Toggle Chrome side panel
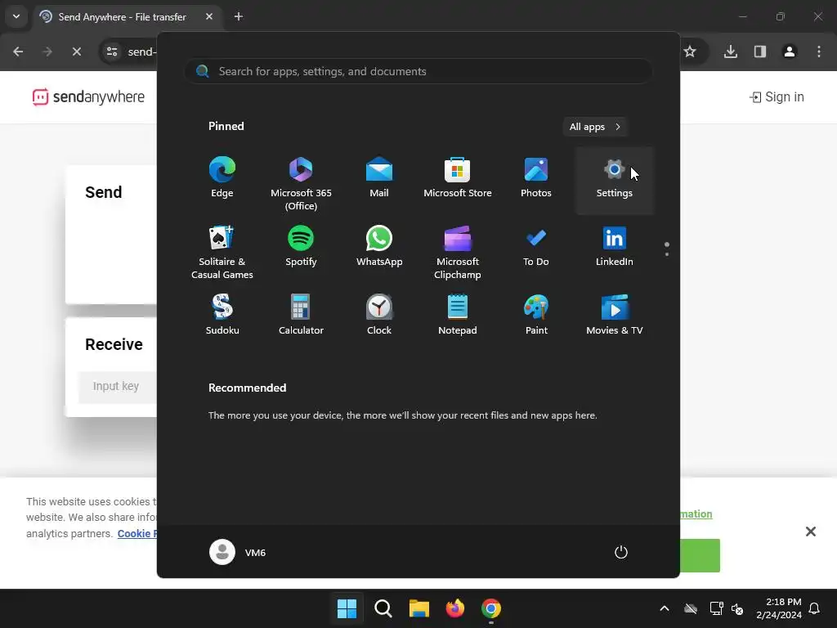 coord(760,52)
